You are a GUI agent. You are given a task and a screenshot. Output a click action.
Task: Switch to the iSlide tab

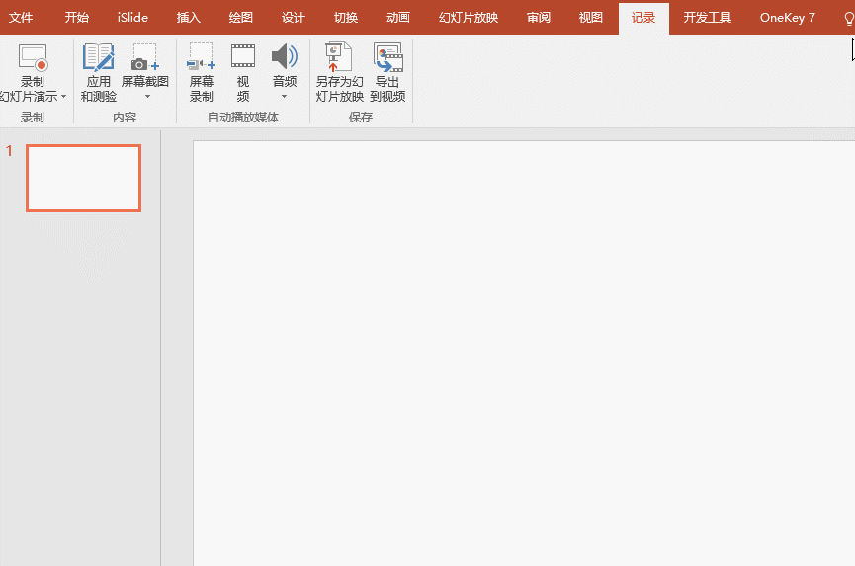pyautogui.click(x=132, y=18)
